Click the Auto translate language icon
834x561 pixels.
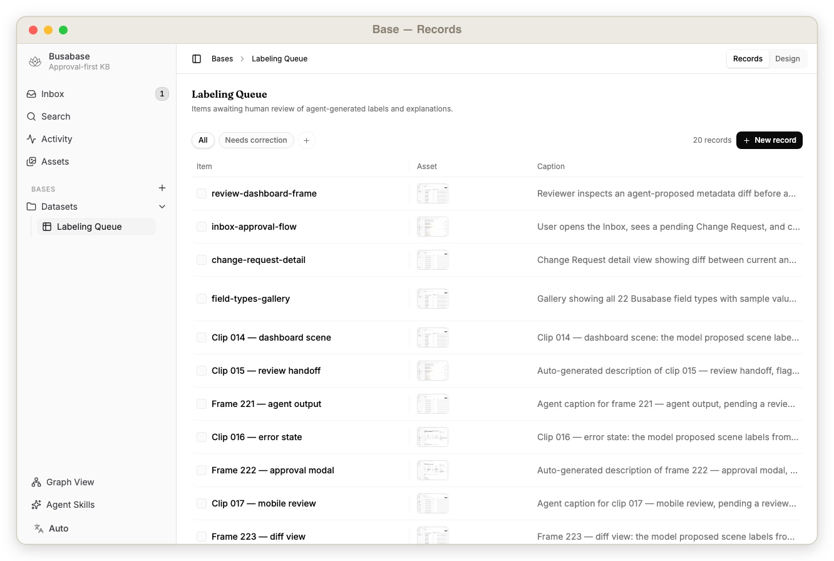coord(39,528)
